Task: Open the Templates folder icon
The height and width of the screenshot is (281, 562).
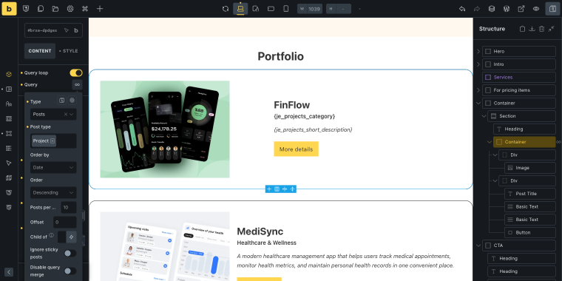Action: 55,9
